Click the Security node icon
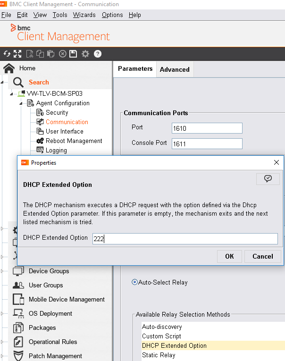Image resolution: width=285 pixels, height=361 pixels. click(40, 113)
